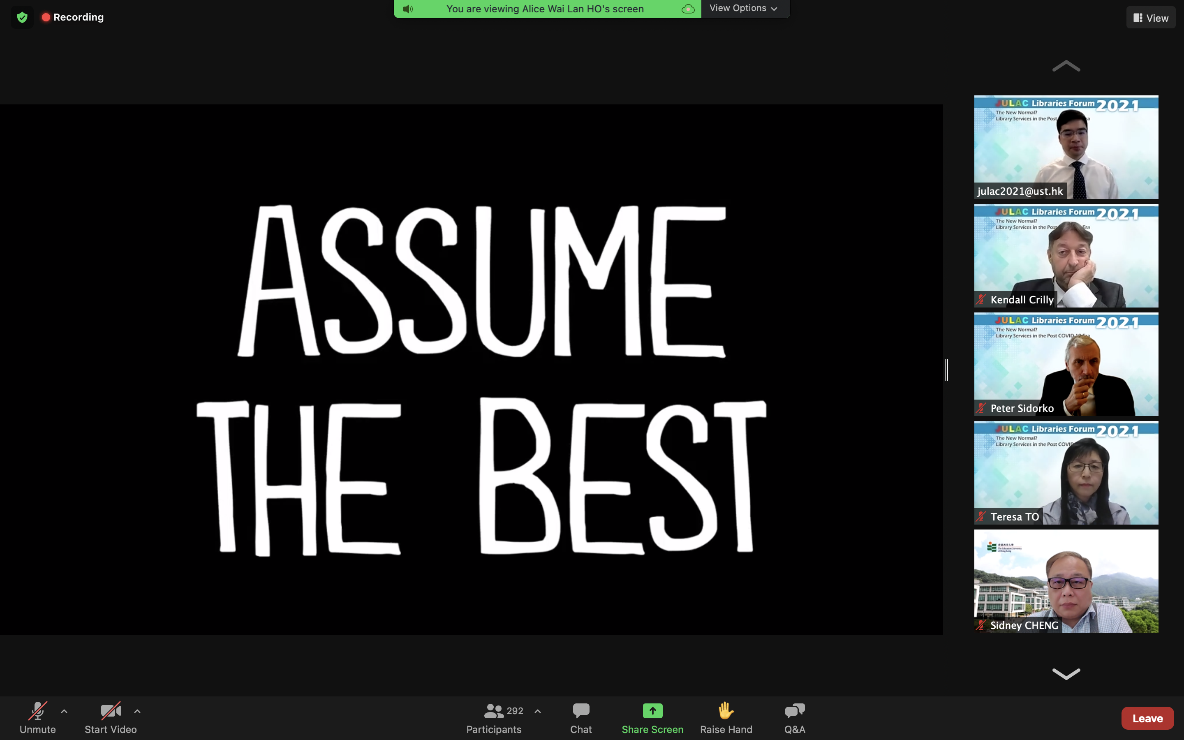The height and width of the screenshot is (740, 1184).
Task: Expand the caret next to participant count
Action: point(538,711)
